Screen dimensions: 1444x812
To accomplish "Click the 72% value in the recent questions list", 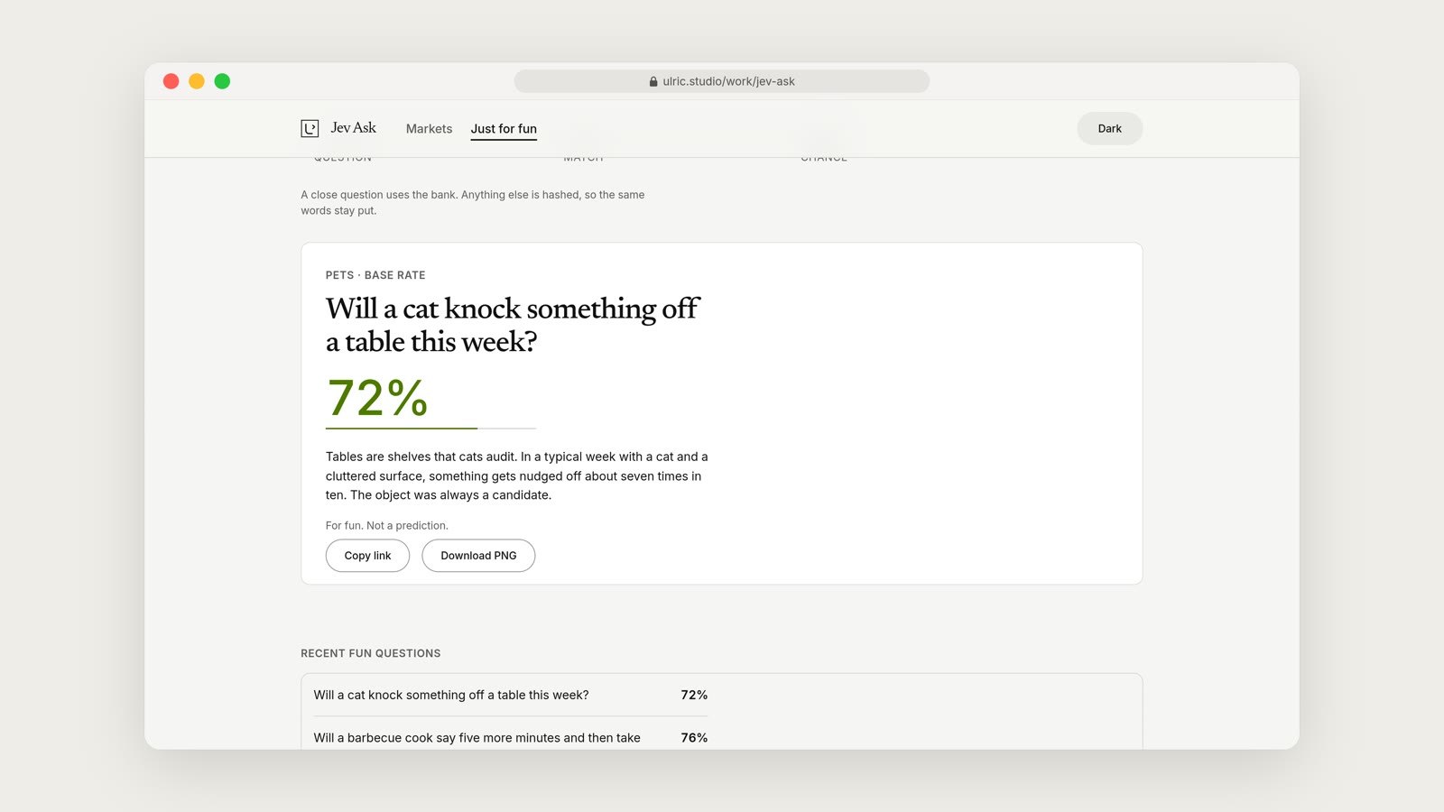I will tap(694, 695).
